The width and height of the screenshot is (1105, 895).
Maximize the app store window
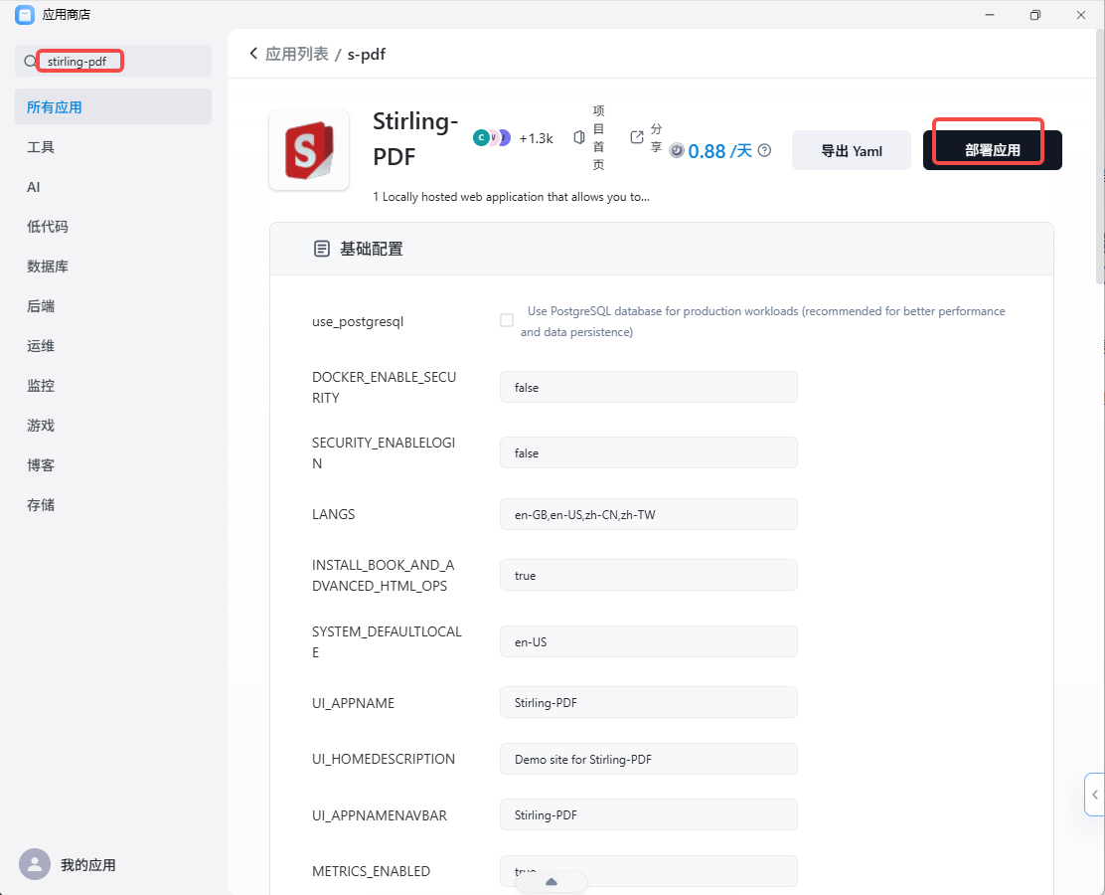pos(1035,15)
